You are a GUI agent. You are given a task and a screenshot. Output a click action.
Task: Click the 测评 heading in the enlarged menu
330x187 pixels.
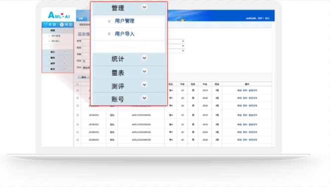point(118,86)
